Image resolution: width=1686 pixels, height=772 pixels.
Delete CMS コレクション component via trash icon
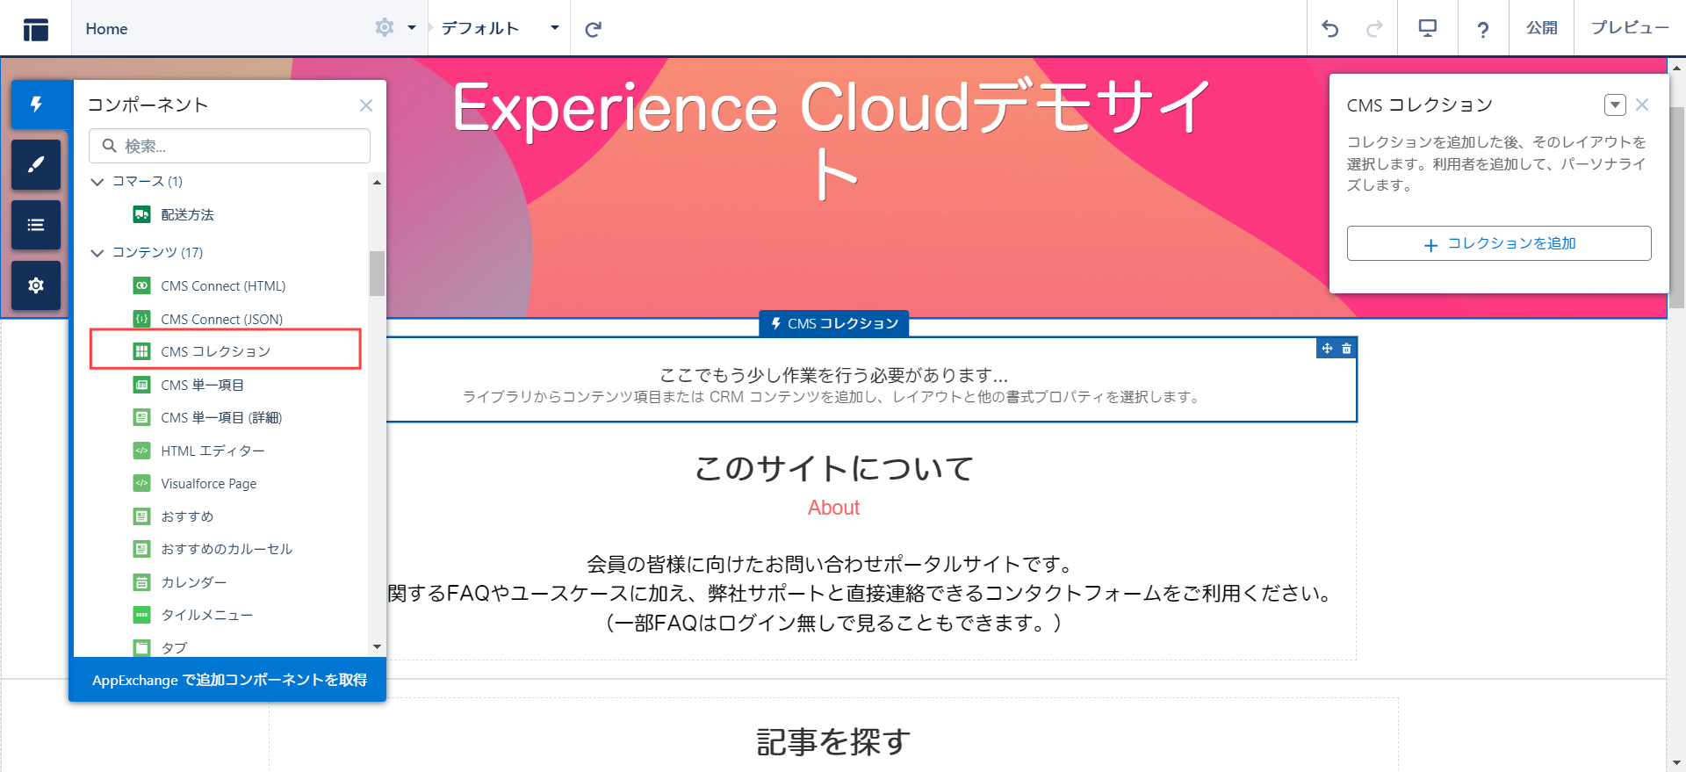click(1346, 349)
